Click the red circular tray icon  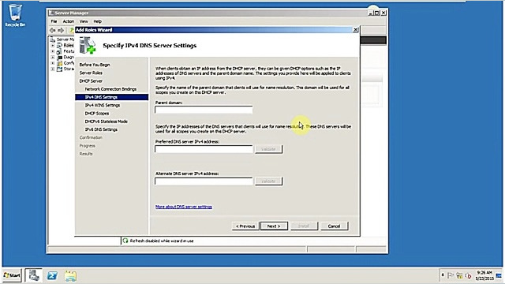[468, 275]
